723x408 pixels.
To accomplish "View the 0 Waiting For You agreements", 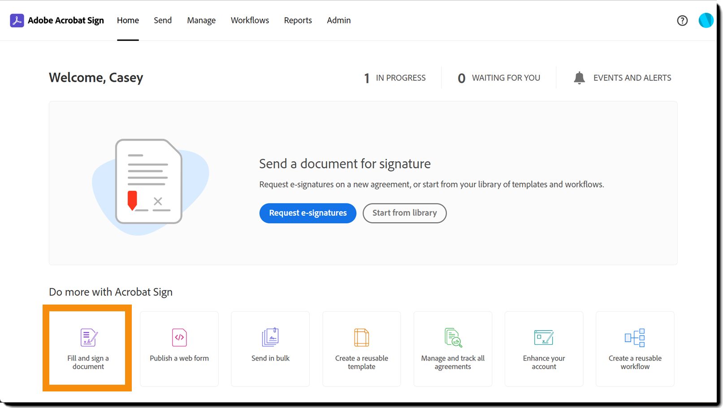I will click(x=499, y=78).
